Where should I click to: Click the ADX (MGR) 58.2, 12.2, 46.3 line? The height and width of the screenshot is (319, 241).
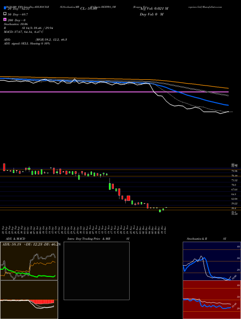(35, 40)
